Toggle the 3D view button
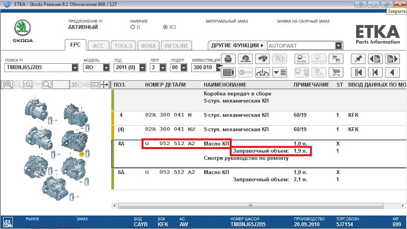407x229 pixels. tap(75, 85)
